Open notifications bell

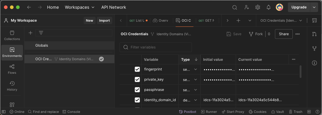coord(268,8)
